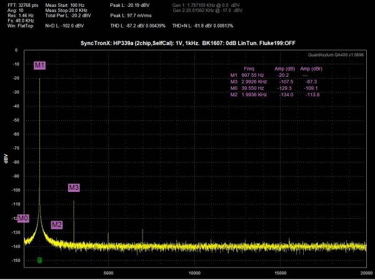Viewport: 375px width, 280px height.
Task: Click the QuantAsylum QA400 version watermark
Action: click(336, 55)
